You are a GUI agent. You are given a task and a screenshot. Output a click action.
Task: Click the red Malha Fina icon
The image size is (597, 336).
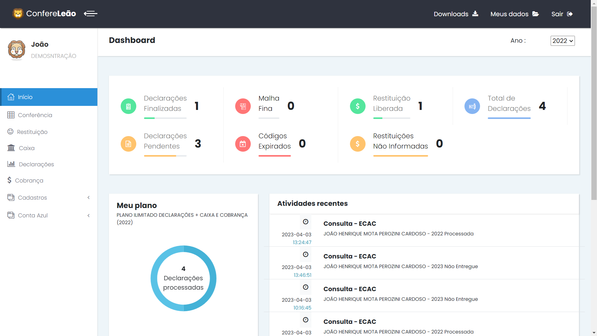point(243,106)
